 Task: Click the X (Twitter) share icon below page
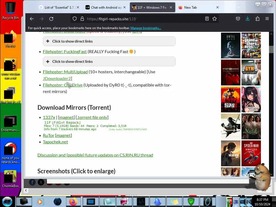click(41, 182)
